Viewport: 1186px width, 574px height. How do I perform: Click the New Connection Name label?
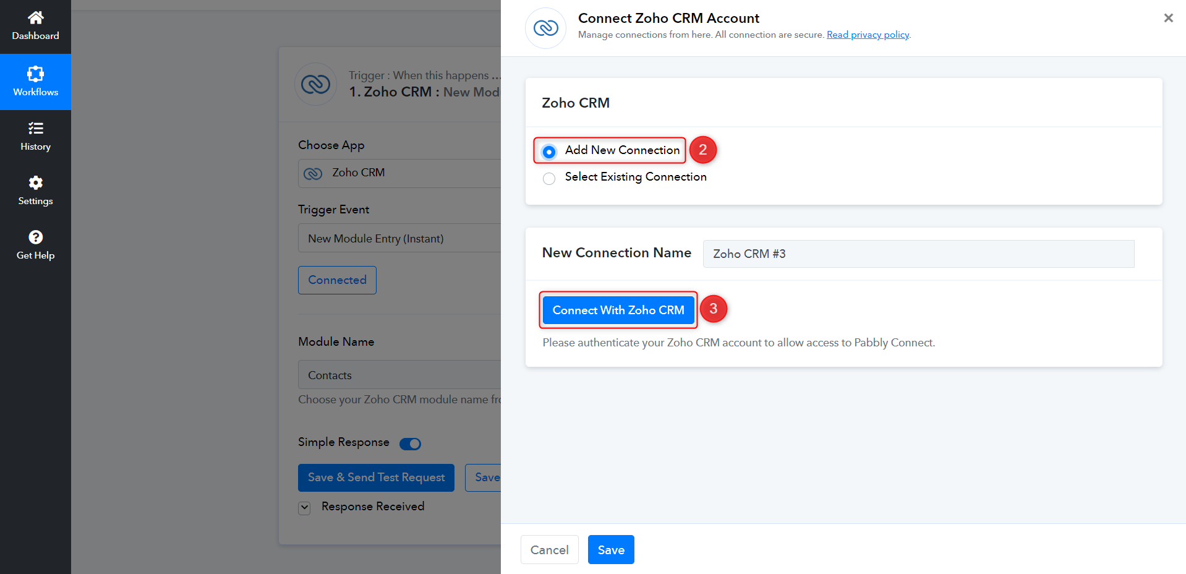[616, 252]
